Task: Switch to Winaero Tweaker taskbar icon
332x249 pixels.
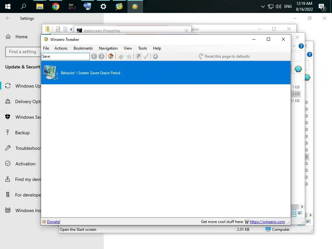Action: pyautogui.click(x=135, y=6)
